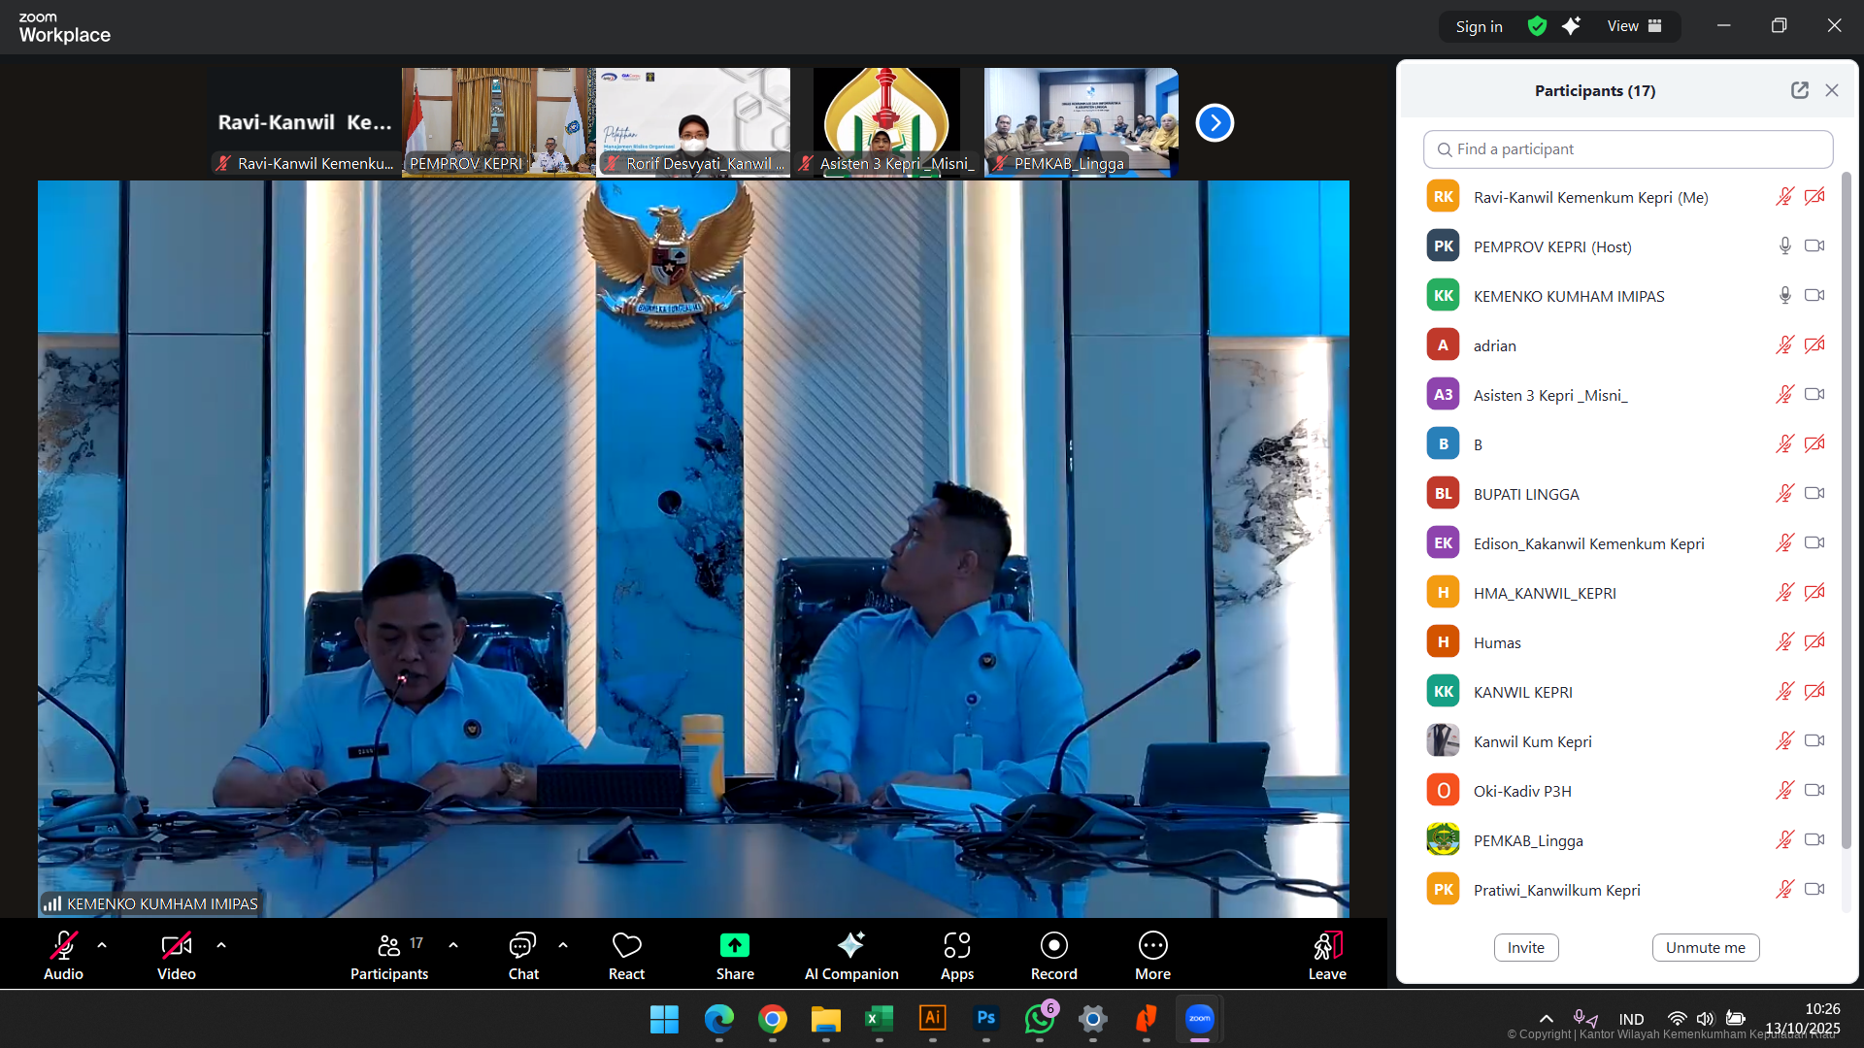The width and height of the screenshot is (1864, 1048).
Task: Click the green encryption shield icon
Action: pos(1537,26)
